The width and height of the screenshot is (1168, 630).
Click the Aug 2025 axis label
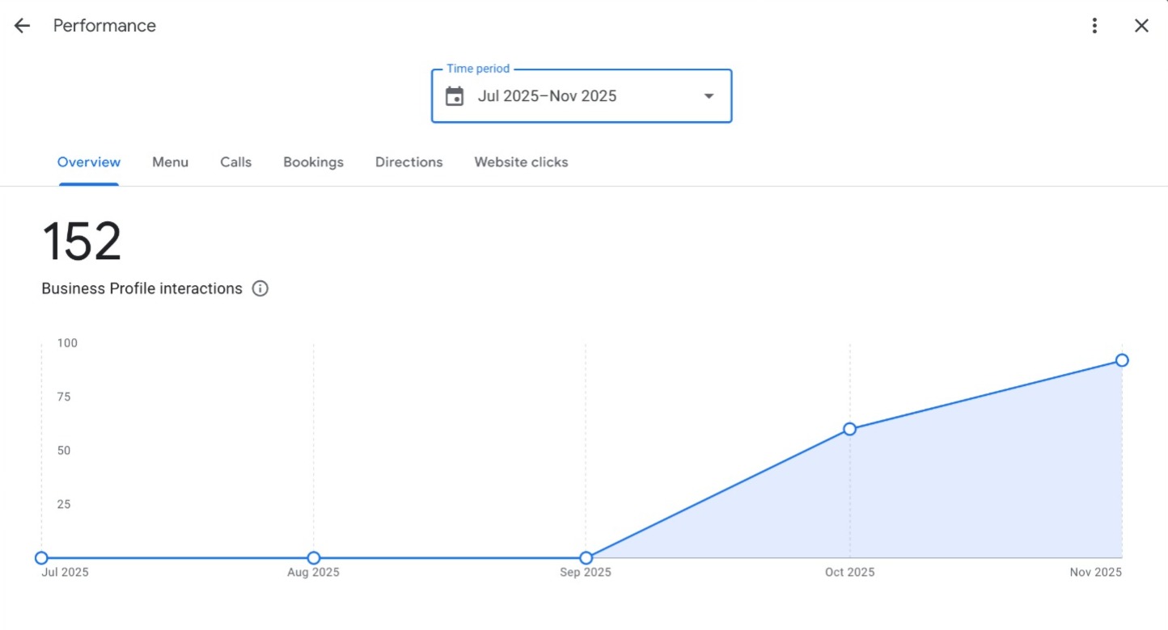click(x=314, y=573)
